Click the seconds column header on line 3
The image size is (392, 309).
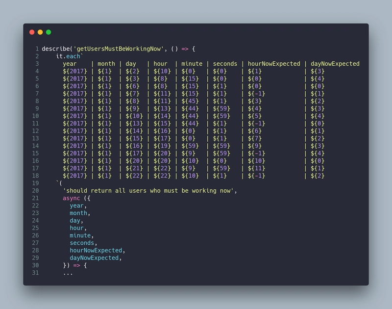tap(225, 64)
